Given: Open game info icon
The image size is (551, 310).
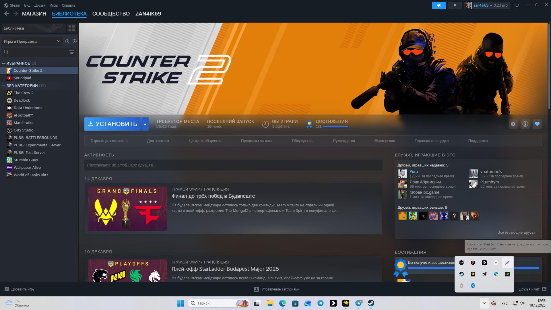Looking at the screenshot, I should point(525,124).
